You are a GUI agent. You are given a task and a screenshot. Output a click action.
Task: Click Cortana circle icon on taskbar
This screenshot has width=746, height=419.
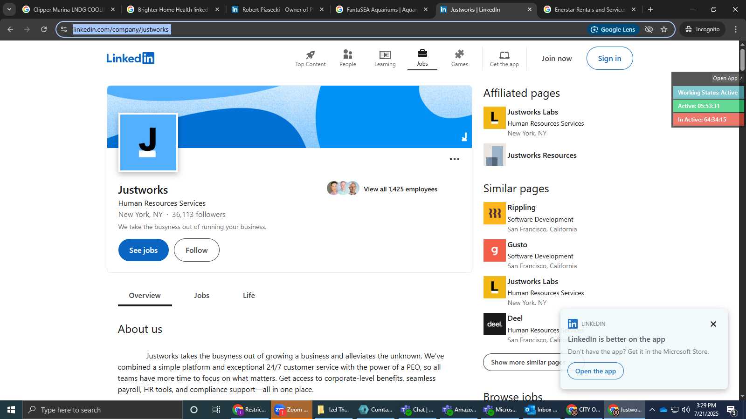click(194, 410)
